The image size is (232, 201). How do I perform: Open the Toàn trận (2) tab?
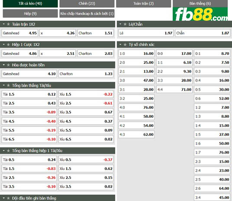(x=144, y=3)
